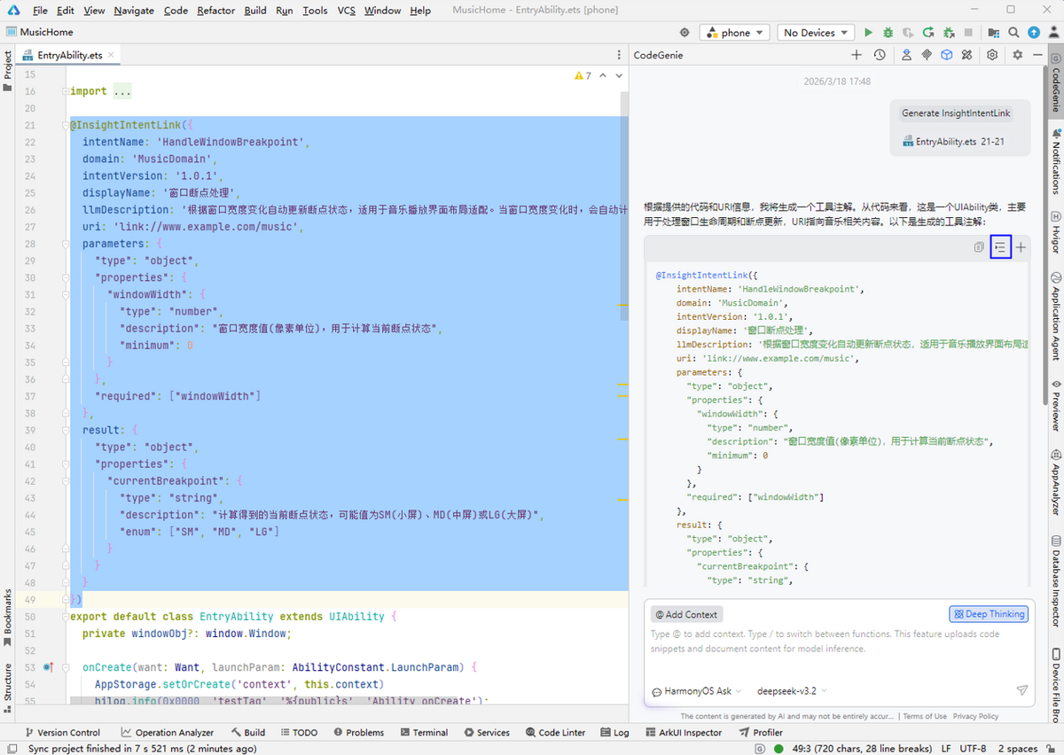Insert generated code at cursor icon

pos(1000,248)
